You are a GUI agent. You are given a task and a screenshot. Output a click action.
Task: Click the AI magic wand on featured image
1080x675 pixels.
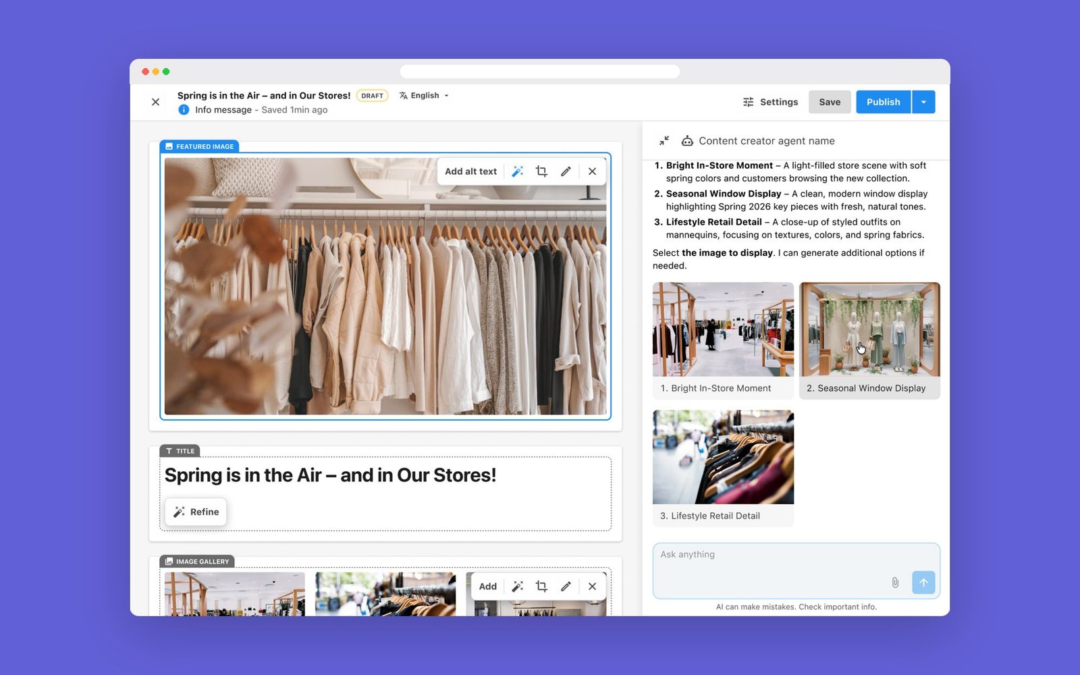(x=518, y=171)
